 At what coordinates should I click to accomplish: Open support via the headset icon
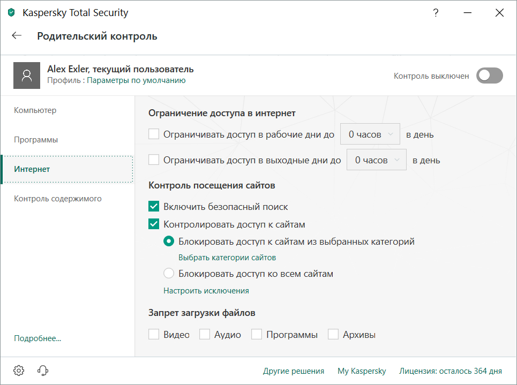[43, 371]
